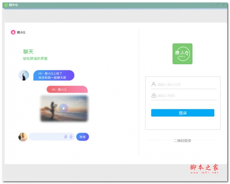Switch to 二维码登录 QR code login

(x=182, y=140)
